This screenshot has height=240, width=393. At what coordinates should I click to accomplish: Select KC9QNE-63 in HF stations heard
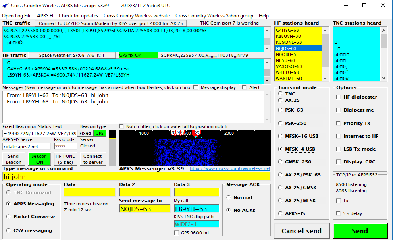289,42
